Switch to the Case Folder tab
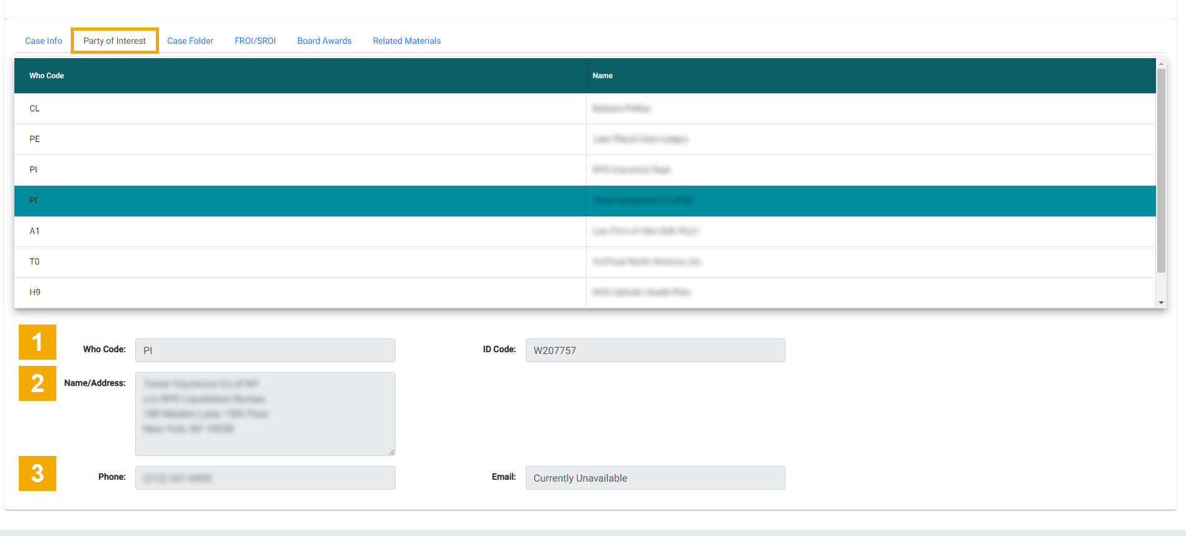 tap(190, 41)
